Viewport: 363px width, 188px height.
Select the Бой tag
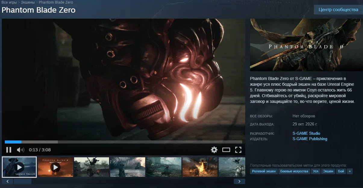click(341, 171)
